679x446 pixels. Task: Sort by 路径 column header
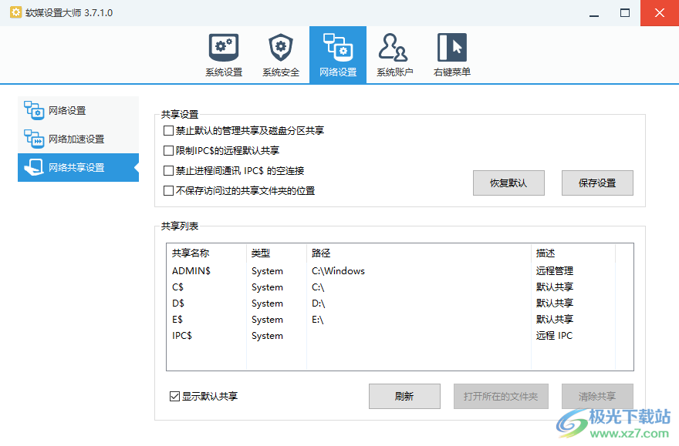pos(419,253)
